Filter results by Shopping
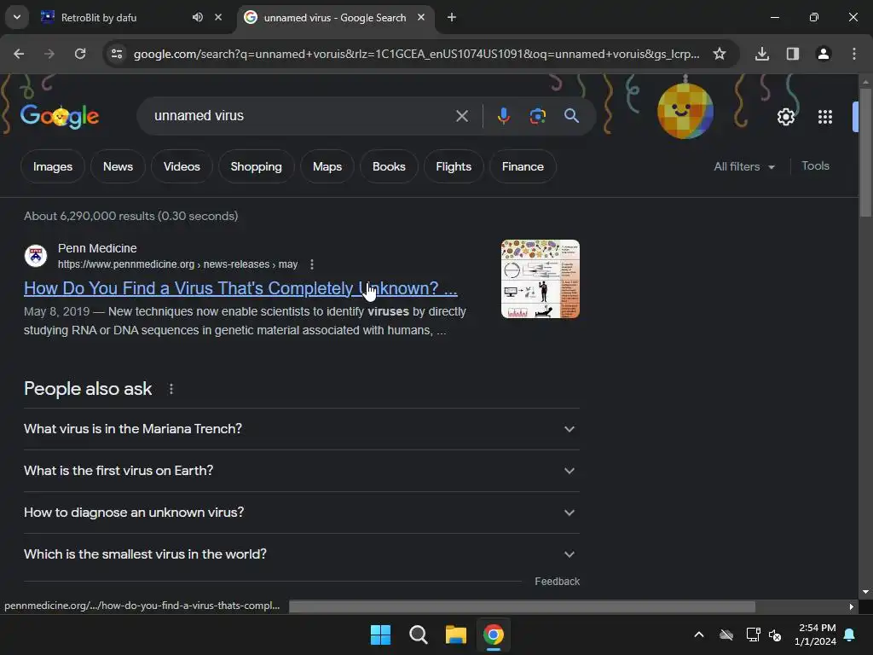 point(256,166)
